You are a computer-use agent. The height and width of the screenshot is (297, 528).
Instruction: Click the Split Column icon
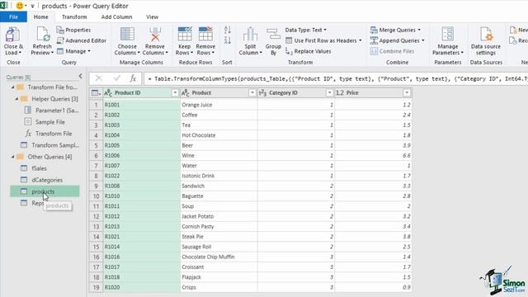(x=250, y=35)
